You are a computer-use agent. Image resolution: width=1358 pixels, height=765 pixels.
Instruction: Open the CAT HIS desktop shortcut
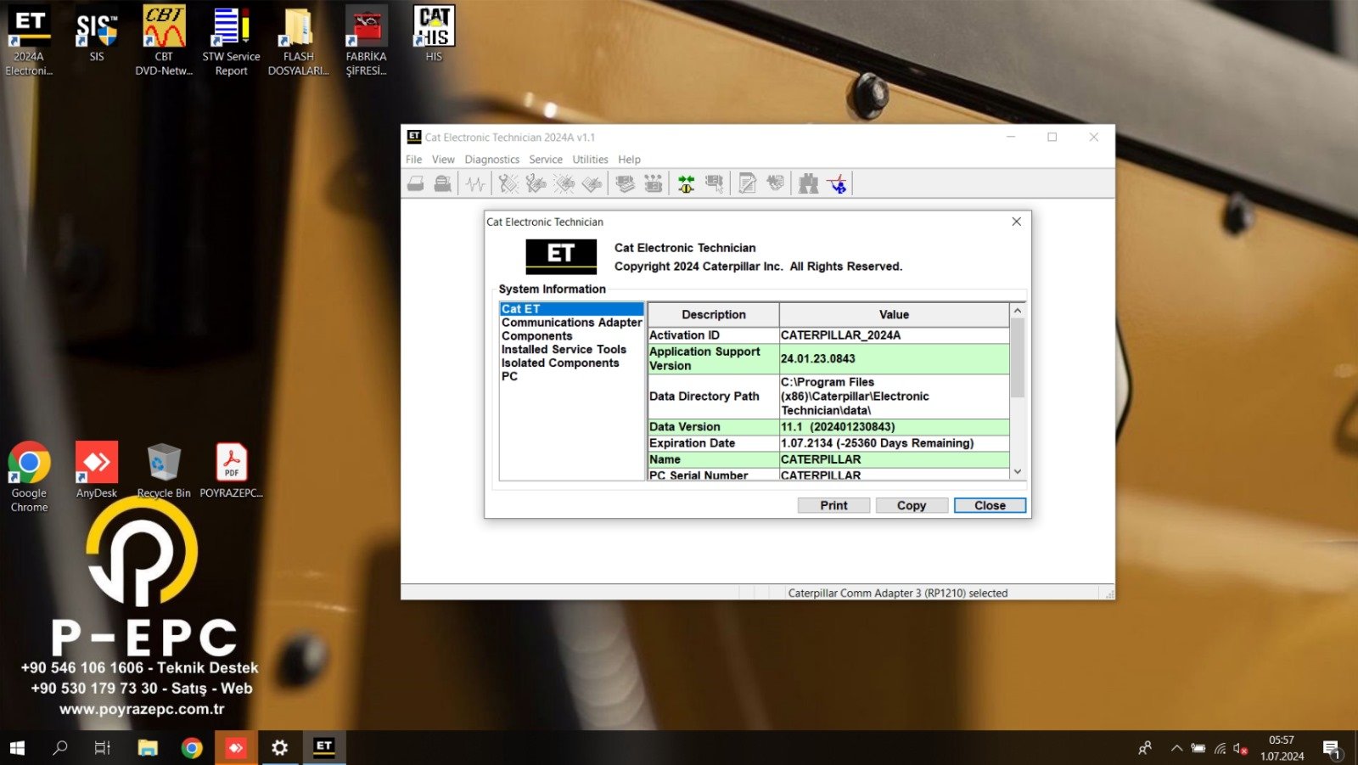pyautogui.click(x=434, y=34)
